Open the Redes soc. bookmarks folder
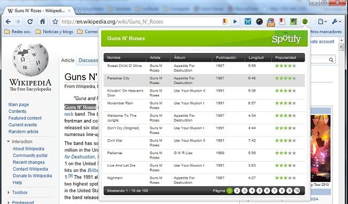This screenshot has width=348, height=204. 18,32
